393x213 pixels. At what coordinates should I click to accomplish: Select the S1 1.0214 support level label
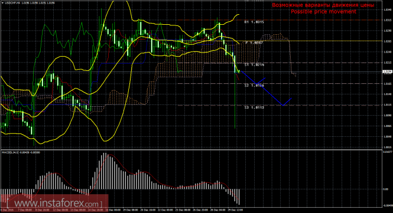coord(254,64)
